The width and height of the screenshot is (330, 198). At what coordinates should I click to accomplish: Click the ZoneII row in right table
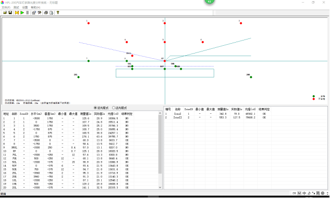[x=217, y=117]
